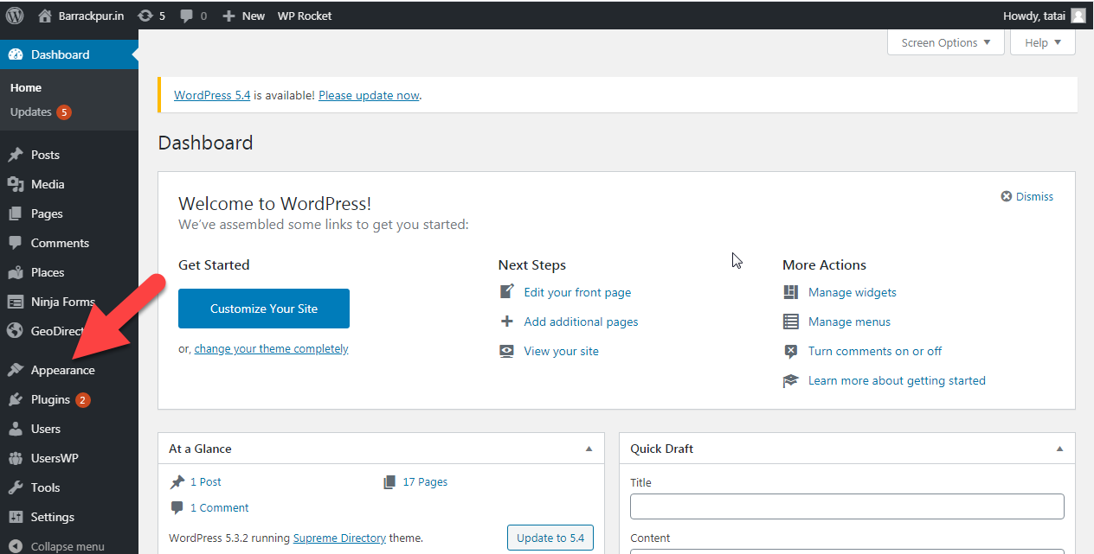
Task: Open WP Rocket from the admin bar
Action: (x=304, y=15)
